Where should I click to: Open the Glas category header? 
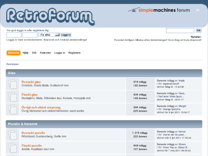(x=12, y=73)
